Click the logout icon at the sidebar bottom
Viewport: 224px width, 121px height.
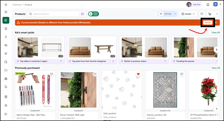click(x=6, y=114)
